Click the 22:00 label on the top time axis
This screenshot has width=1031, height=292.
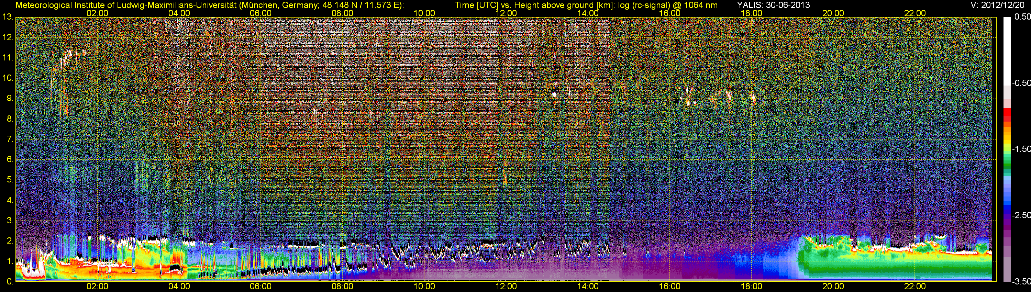915,13
